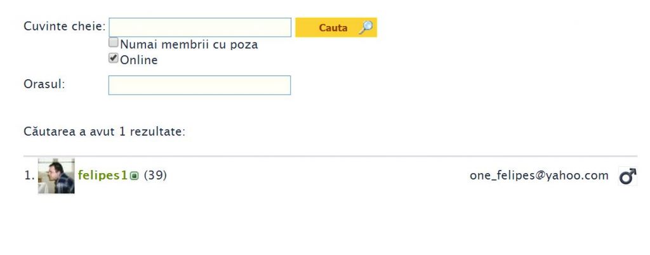Click the 'Orasul:' label
The image size is (650, 255).
click(x=44, y=84)
